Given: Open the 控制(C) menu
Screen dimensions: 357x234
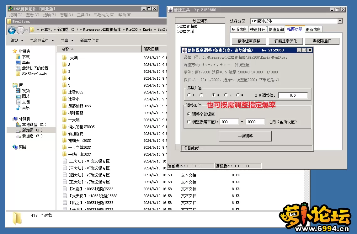Looking at the screenshot, I should point(16,15).
